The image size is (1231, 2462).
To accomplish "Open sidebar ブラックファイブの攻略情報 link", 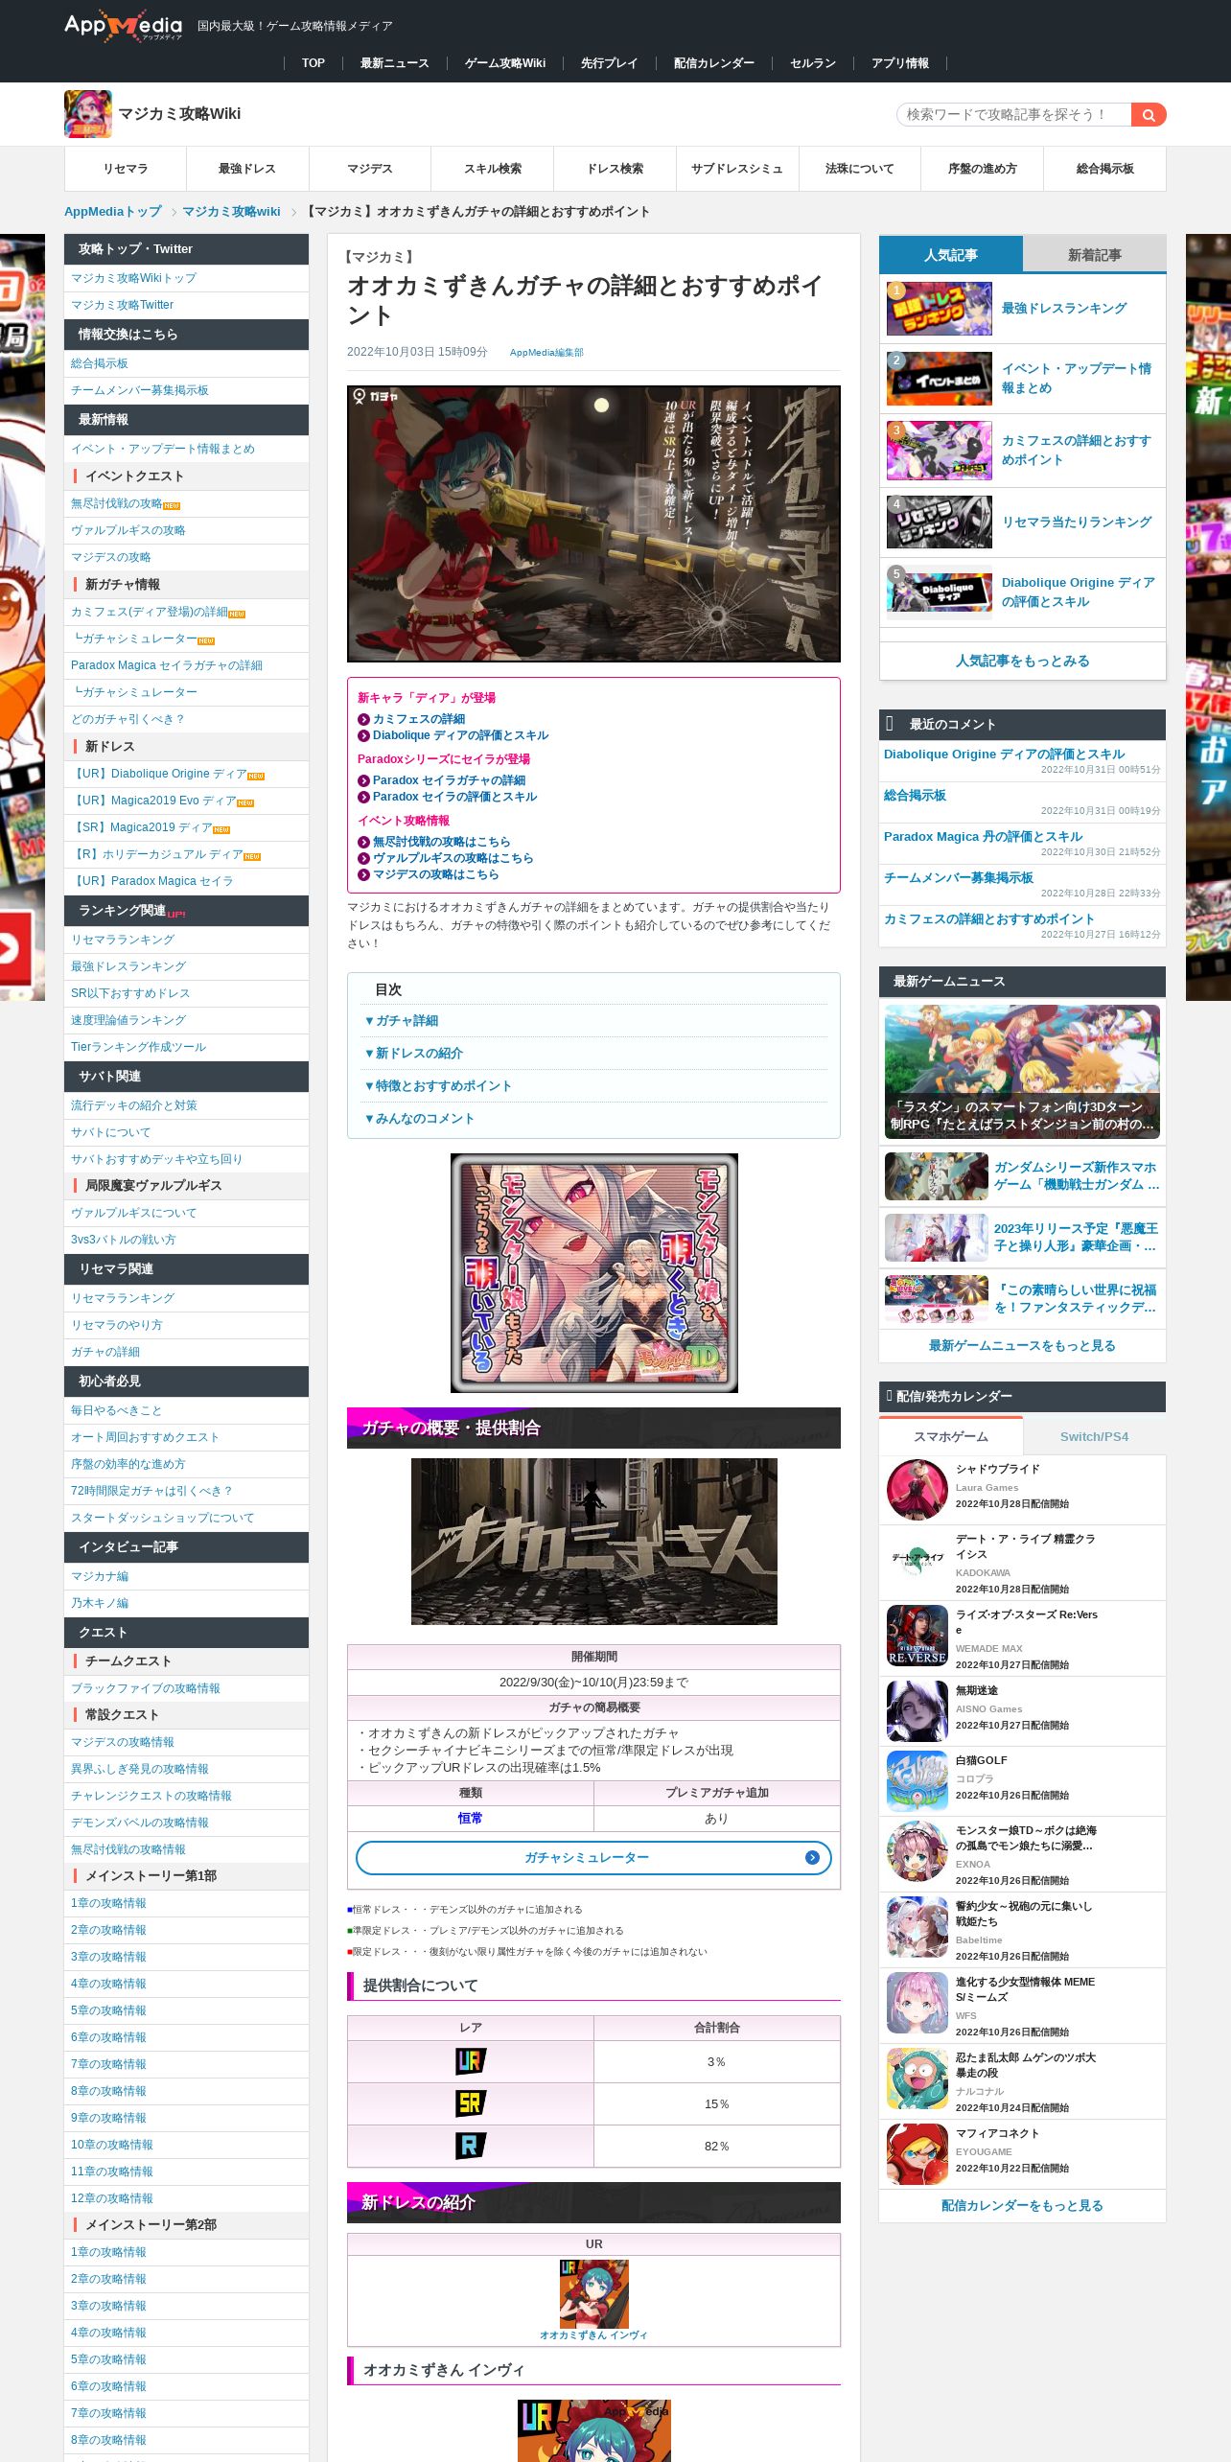I will click(146, 1688).
